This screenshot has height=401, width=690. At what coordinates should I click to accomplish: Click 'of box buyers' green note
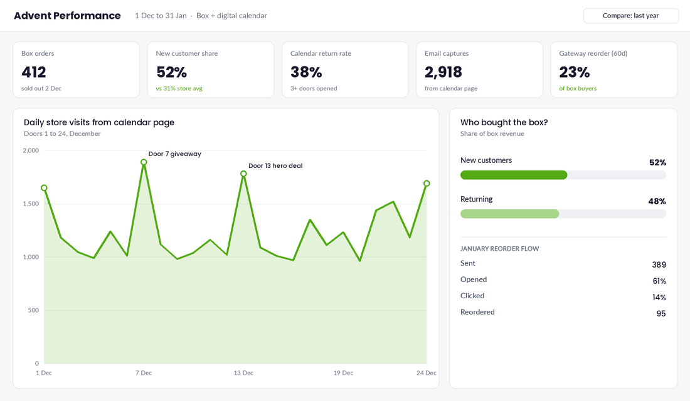[x=578, y=88]
